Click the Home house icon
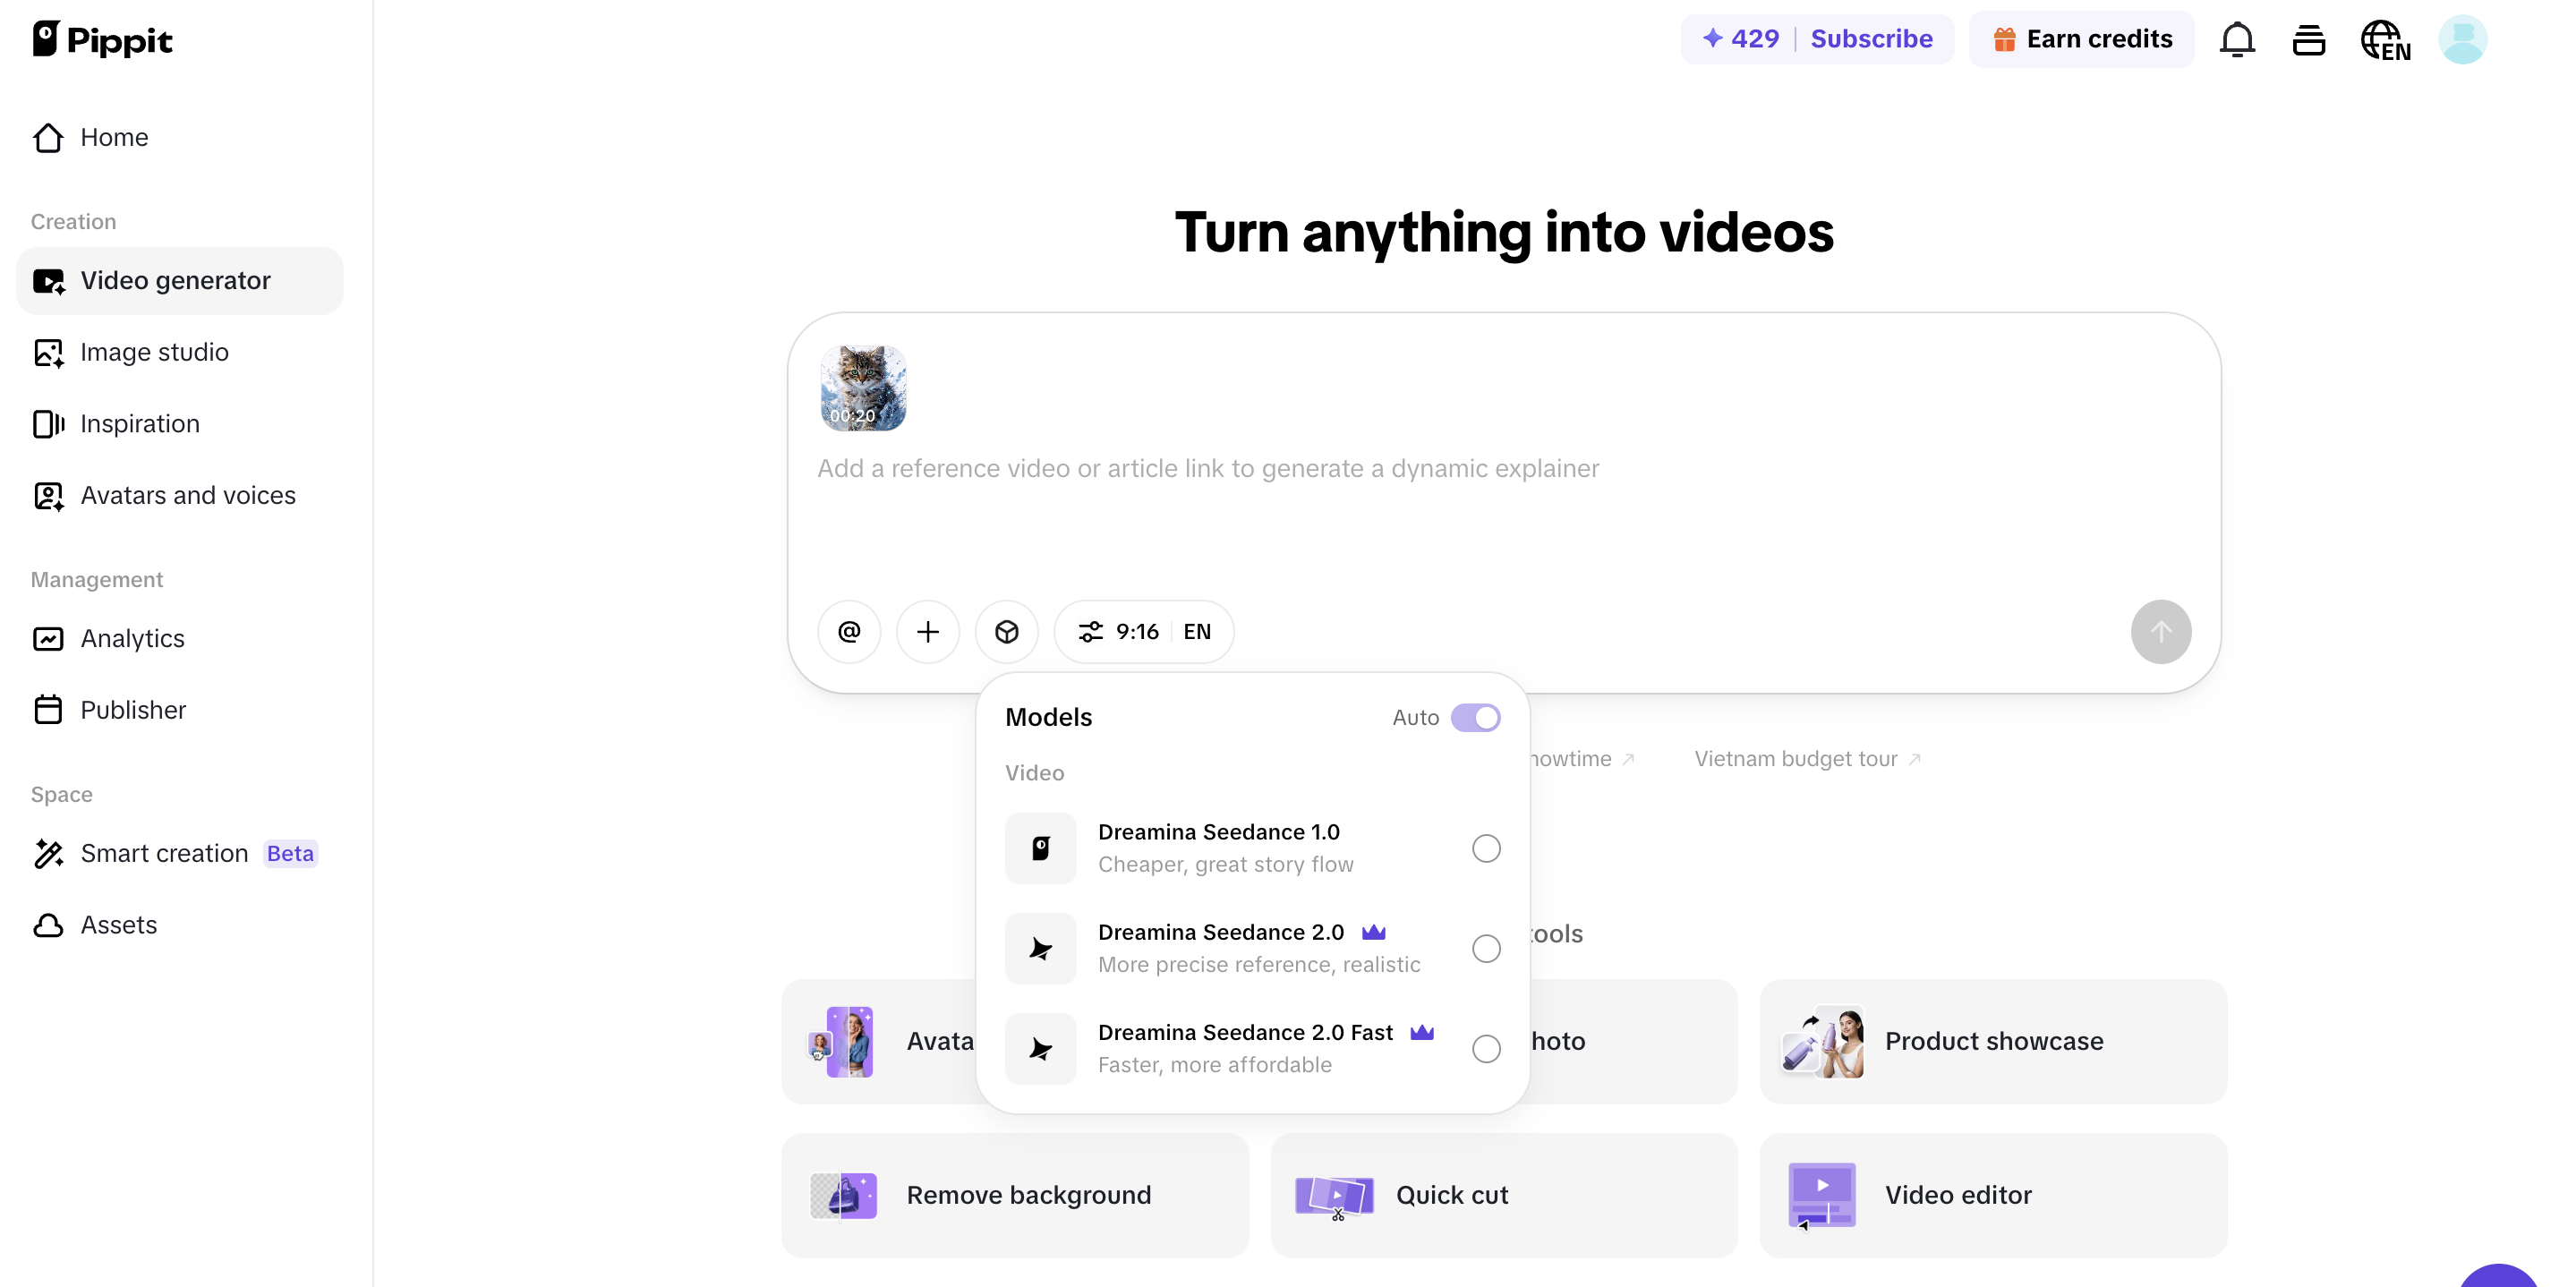Image resolution: width=2576 pixels, height=1287 pixels. pyautogui.click(x=48, y=137)
